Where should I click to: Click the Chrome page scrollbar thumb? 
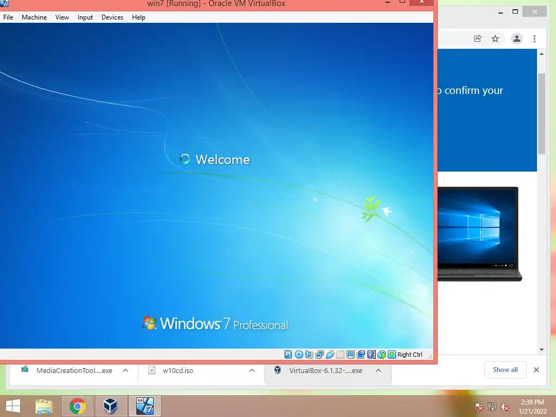click(541, 113)
